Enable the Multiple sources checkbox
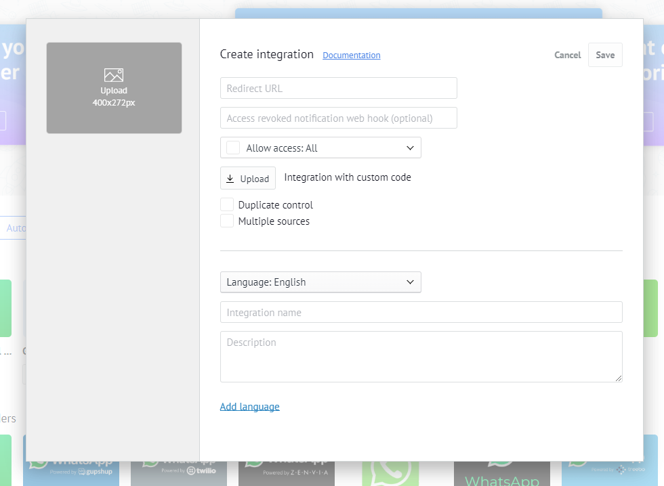The height and width of the screenshot is (486, 664). tap(227, 221)
